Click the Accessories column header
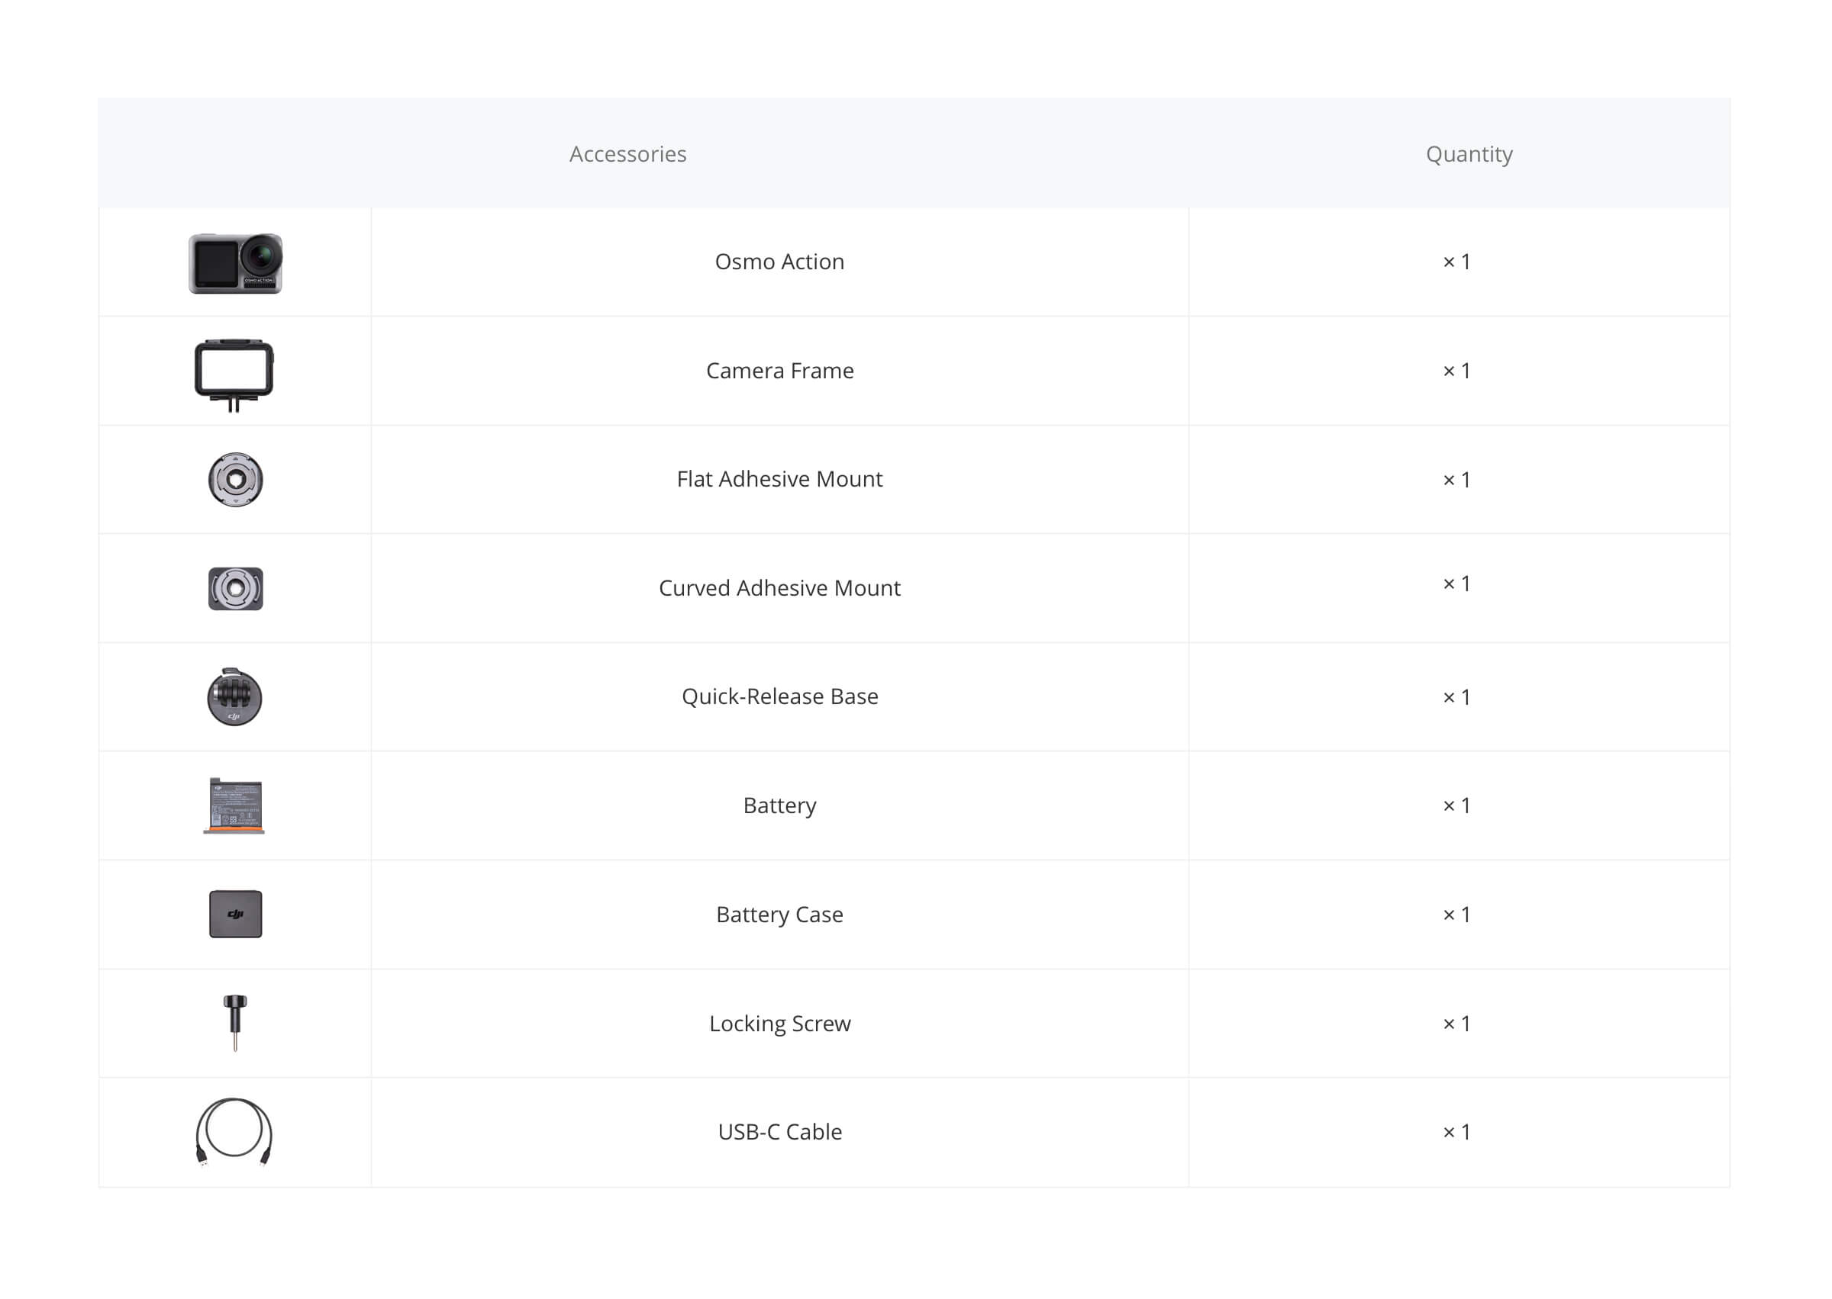This screenshot has width=1832, height=1299. 628,153
